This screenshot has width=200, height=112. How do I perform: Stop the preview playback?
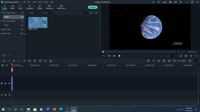[x=119, y=56]
